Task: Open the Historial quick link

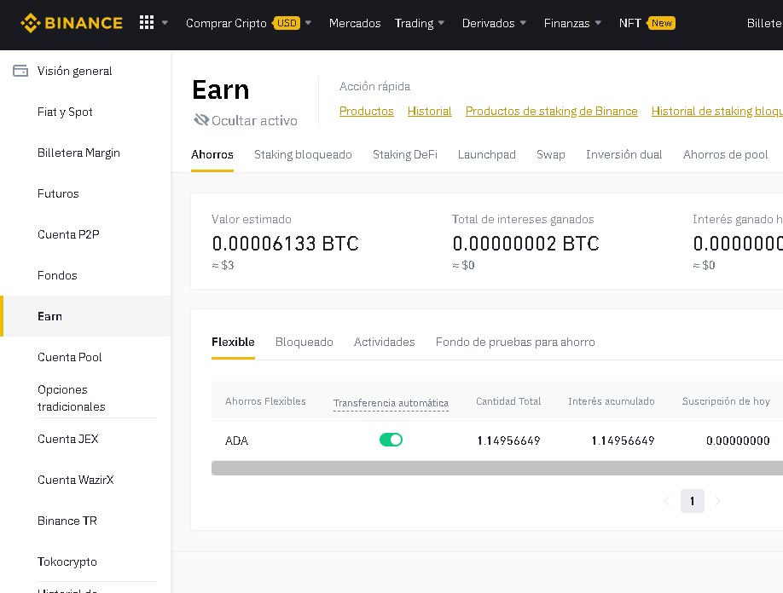Action: pyautogui.click(x=429, y=111)
